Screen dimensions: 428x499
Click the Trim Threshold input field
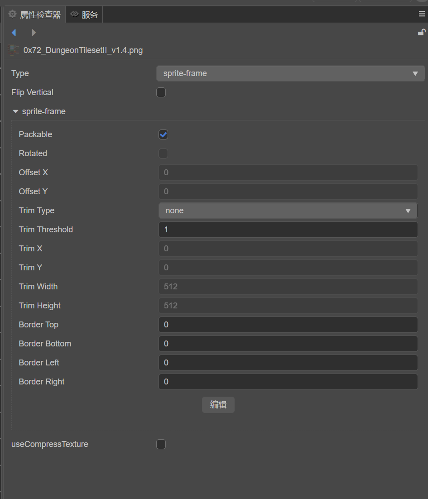pyautogui.click(x=288, y=230)
